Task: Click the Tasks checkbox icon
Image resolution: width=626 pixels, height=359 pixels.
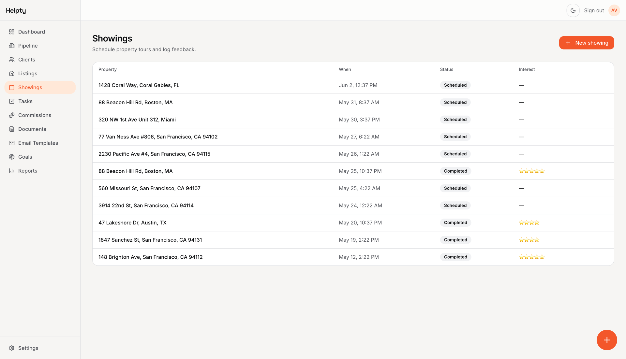Action: 12,101
